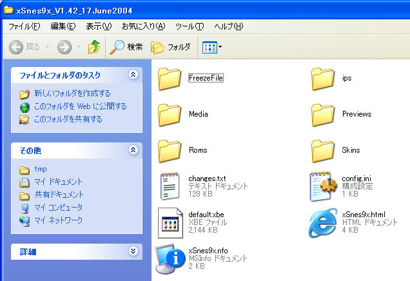Expand the 詳細 panel
Image resolution: width=410 pixels, height=281 pixels.
click(133, 251)
